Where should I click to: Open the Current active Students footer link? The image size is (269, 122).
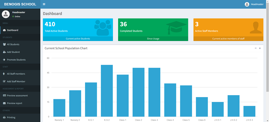pos(78,39)
